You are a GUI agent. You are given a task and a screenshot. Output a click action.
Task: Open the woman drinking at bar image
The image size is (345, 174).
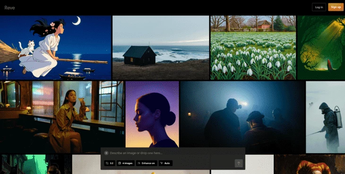pos(62,117)
